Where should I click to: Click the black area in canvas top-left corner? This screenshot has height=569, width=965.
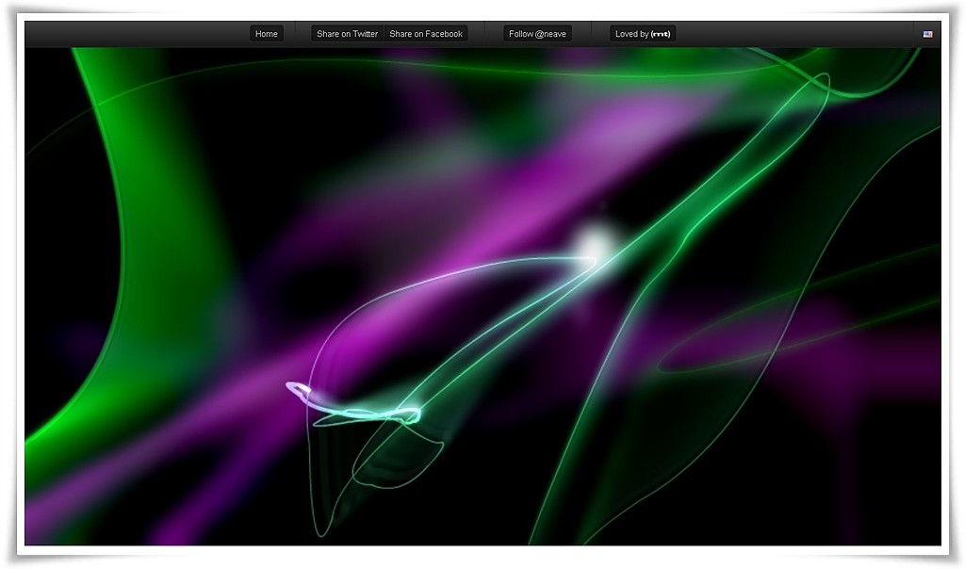coord(47,75)
